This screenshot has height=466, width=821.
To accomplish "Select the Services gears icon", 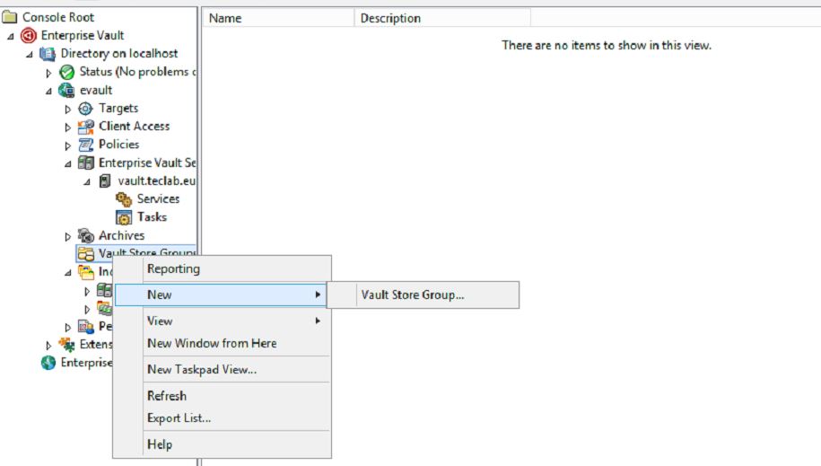I will click(x=124, y=199).
